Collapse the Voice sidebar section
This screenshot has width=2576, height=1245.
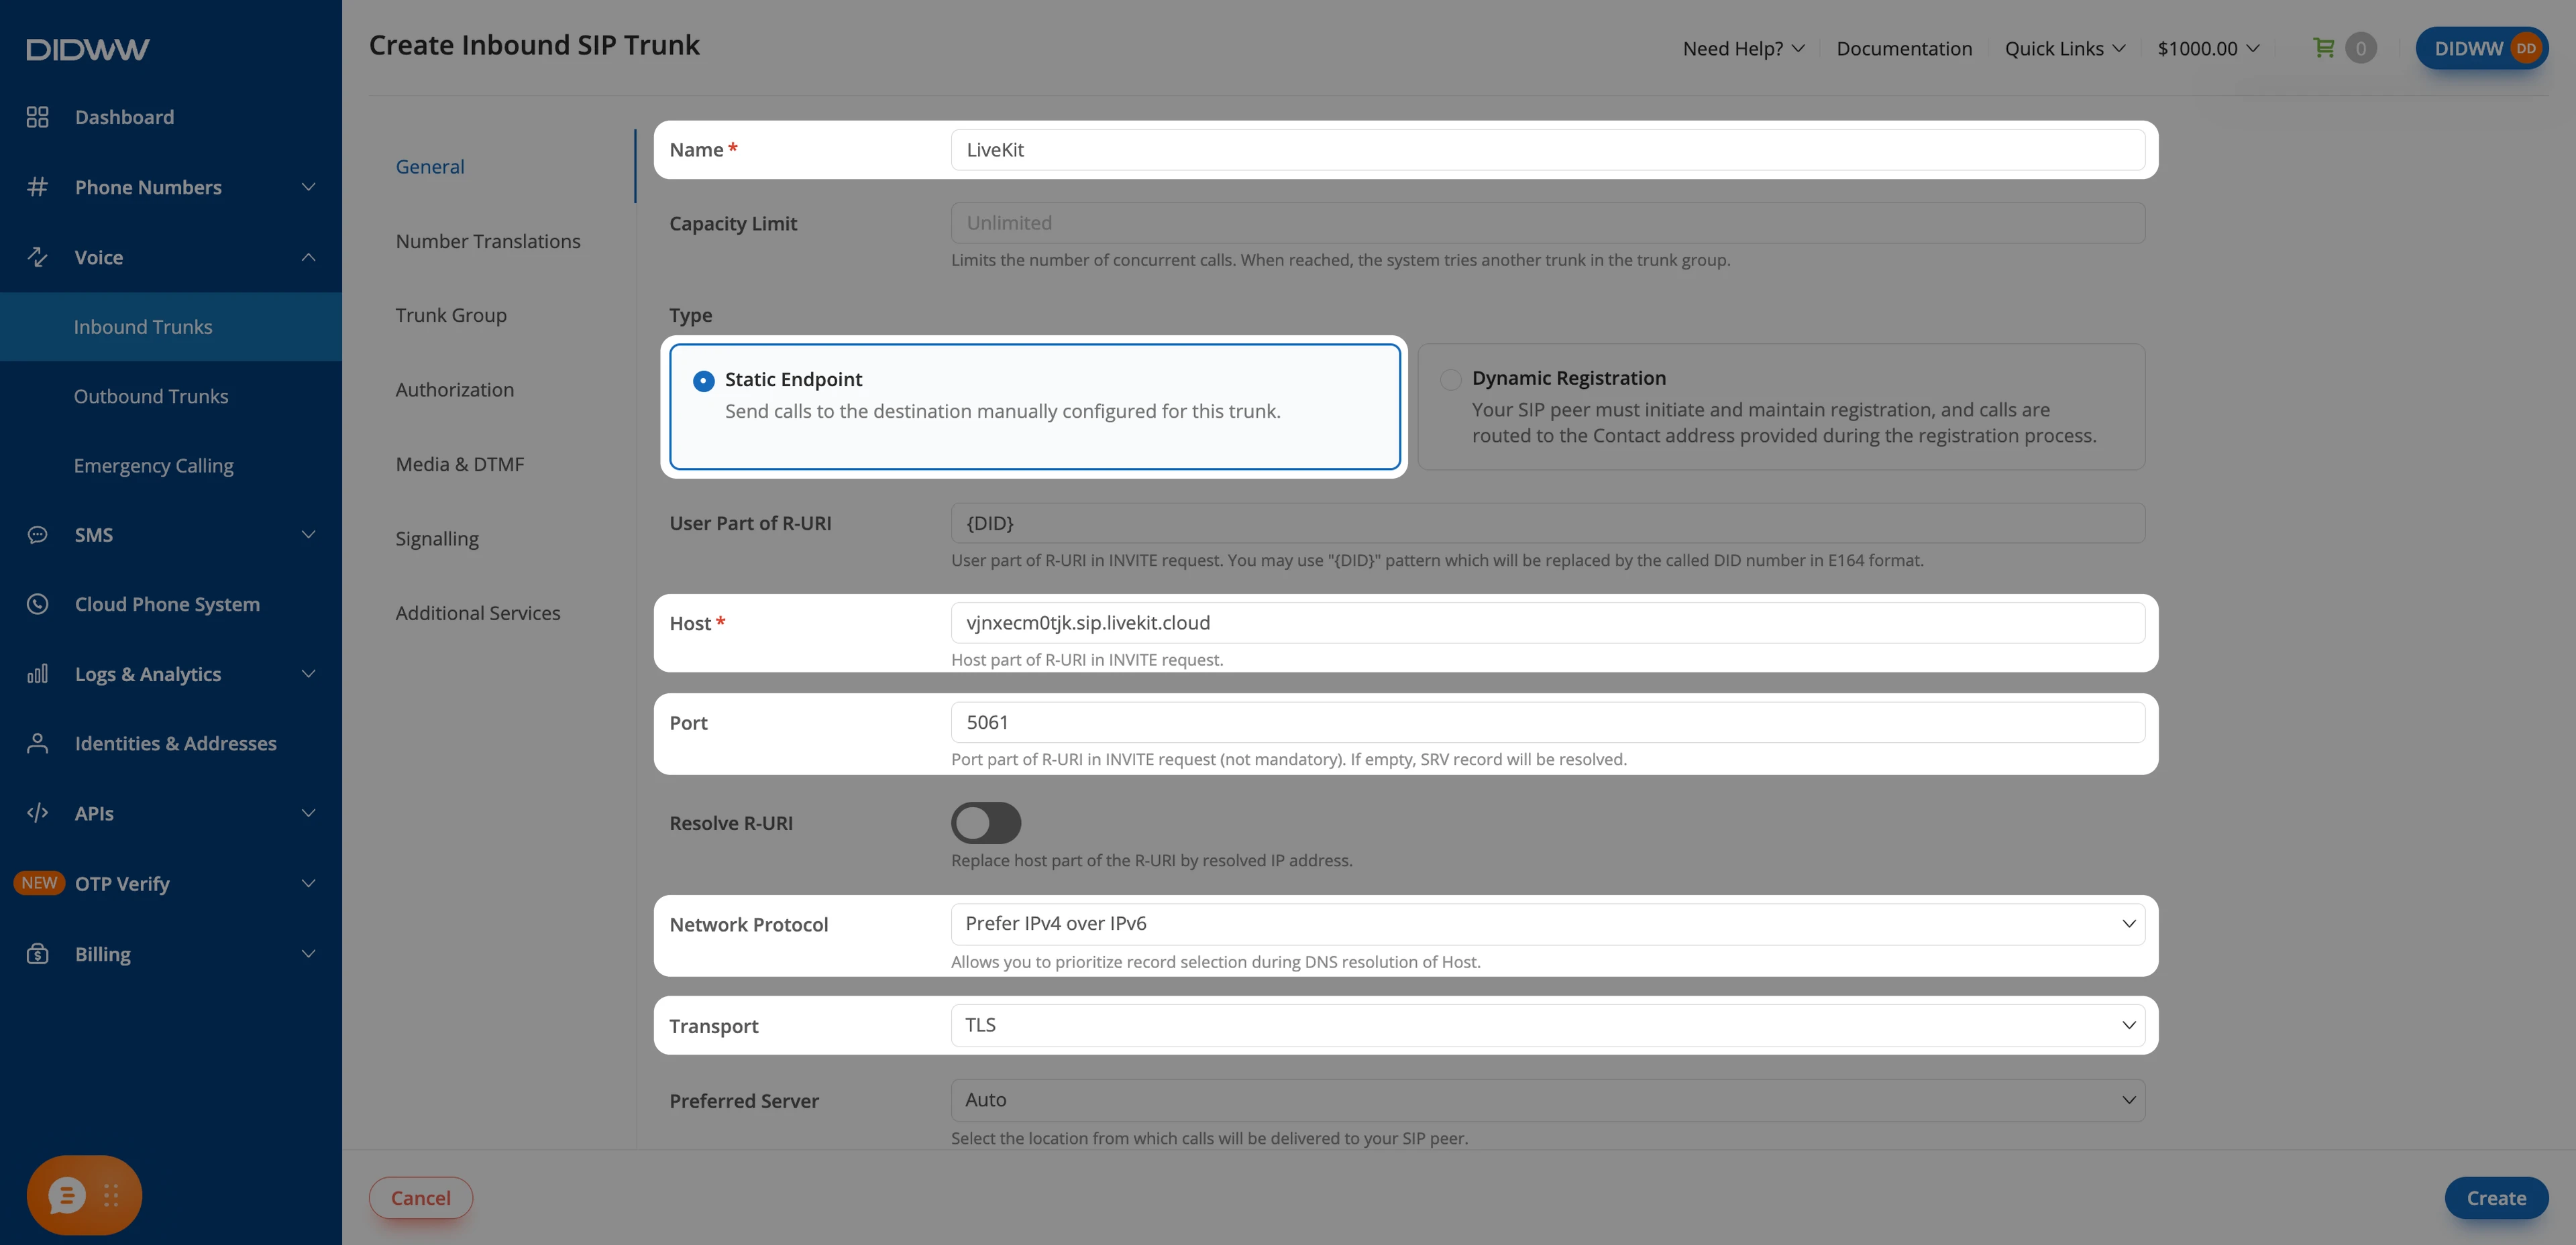[x=308, y=257]
